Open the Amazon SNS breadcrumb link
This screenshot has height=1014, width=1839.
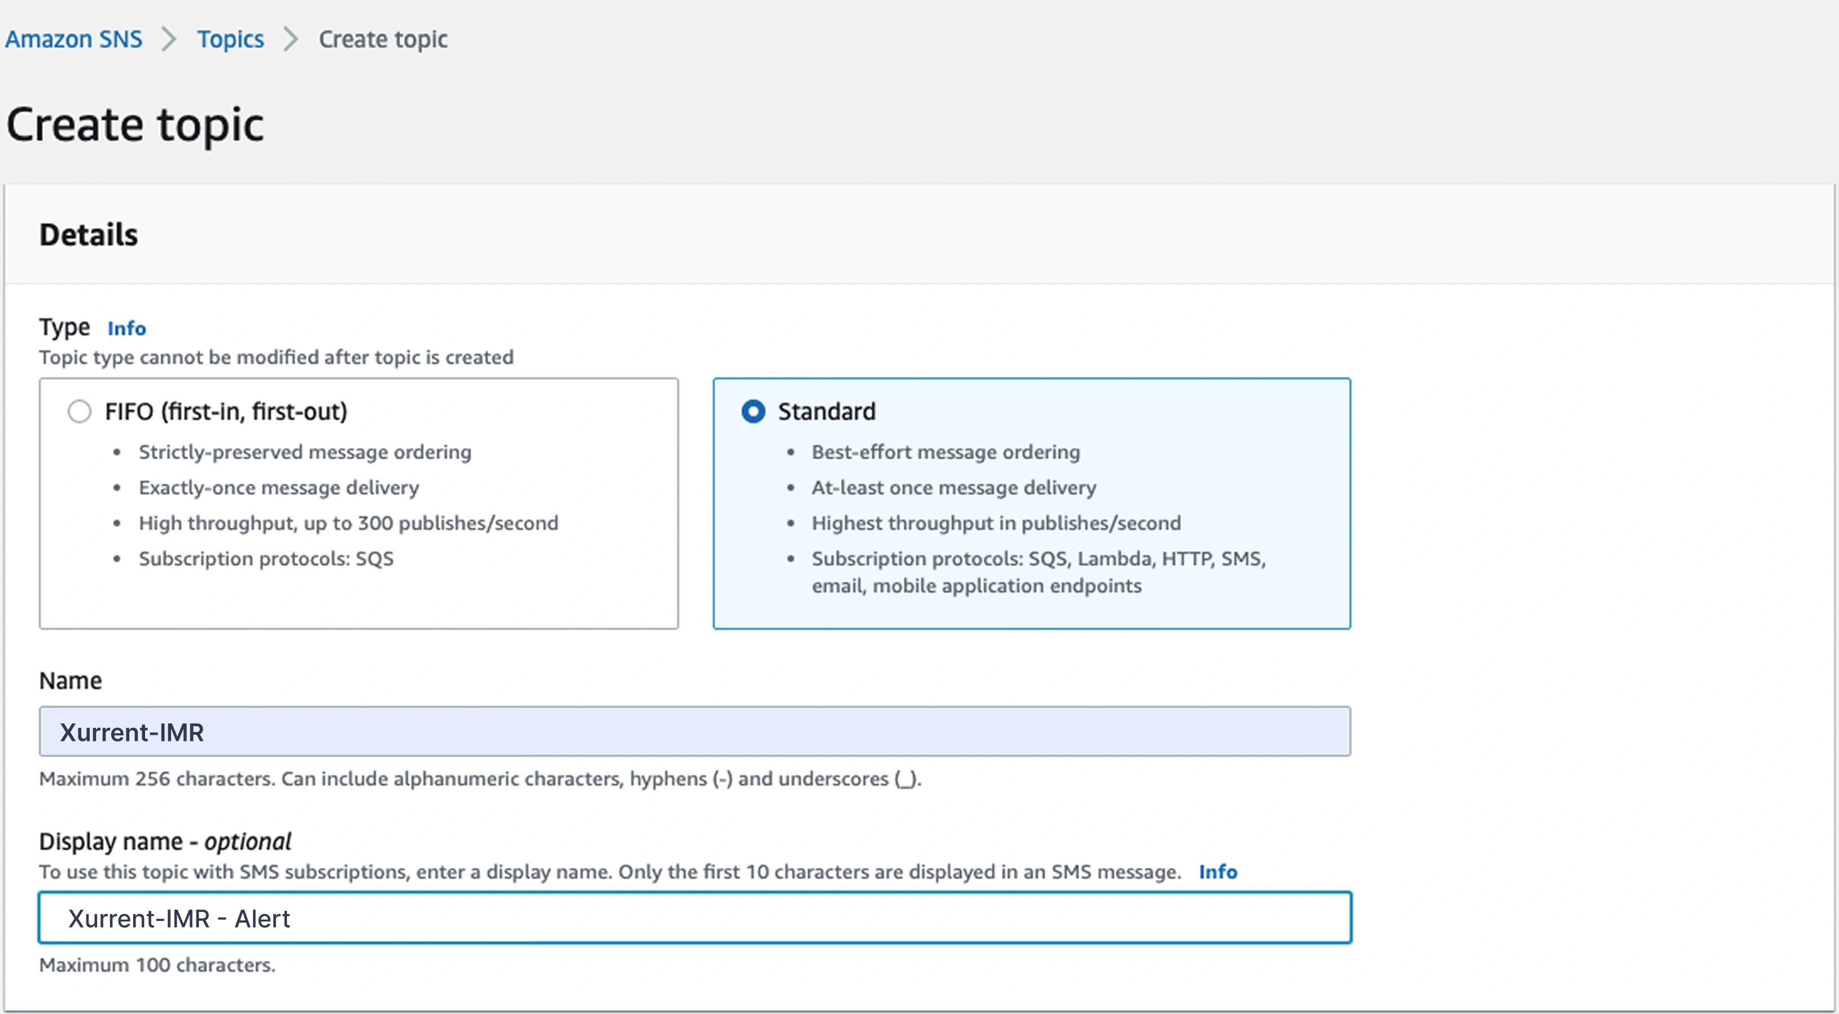(73, 39)
